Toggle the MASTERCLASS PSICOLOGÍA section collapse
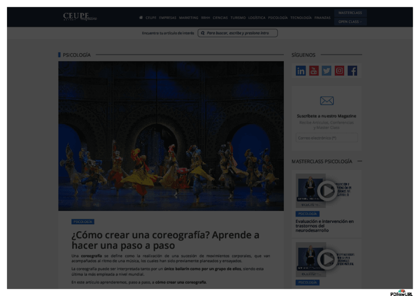The height and width of the screenshot is (296, 420). pos(361,161)
